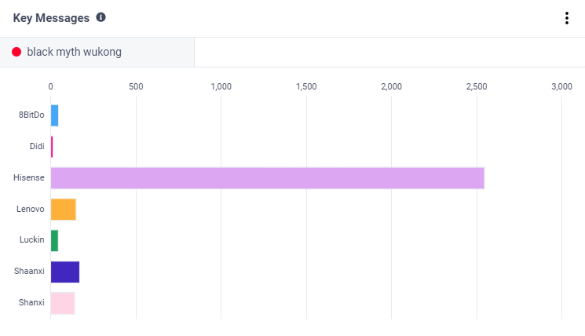Screen dimensions: 585x336
Task: Click the Shanxi axis label
Action: (31, 303)
